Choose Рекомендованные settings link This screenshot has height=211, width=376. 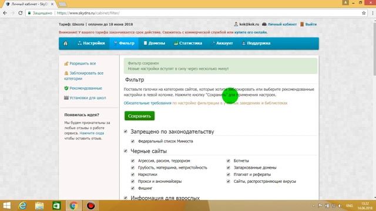click(86, 88)
